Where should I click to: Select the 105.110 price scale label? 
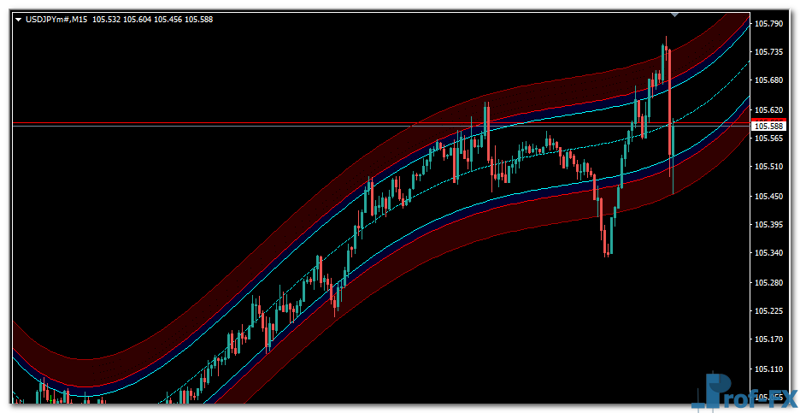[x=769, y=369]
